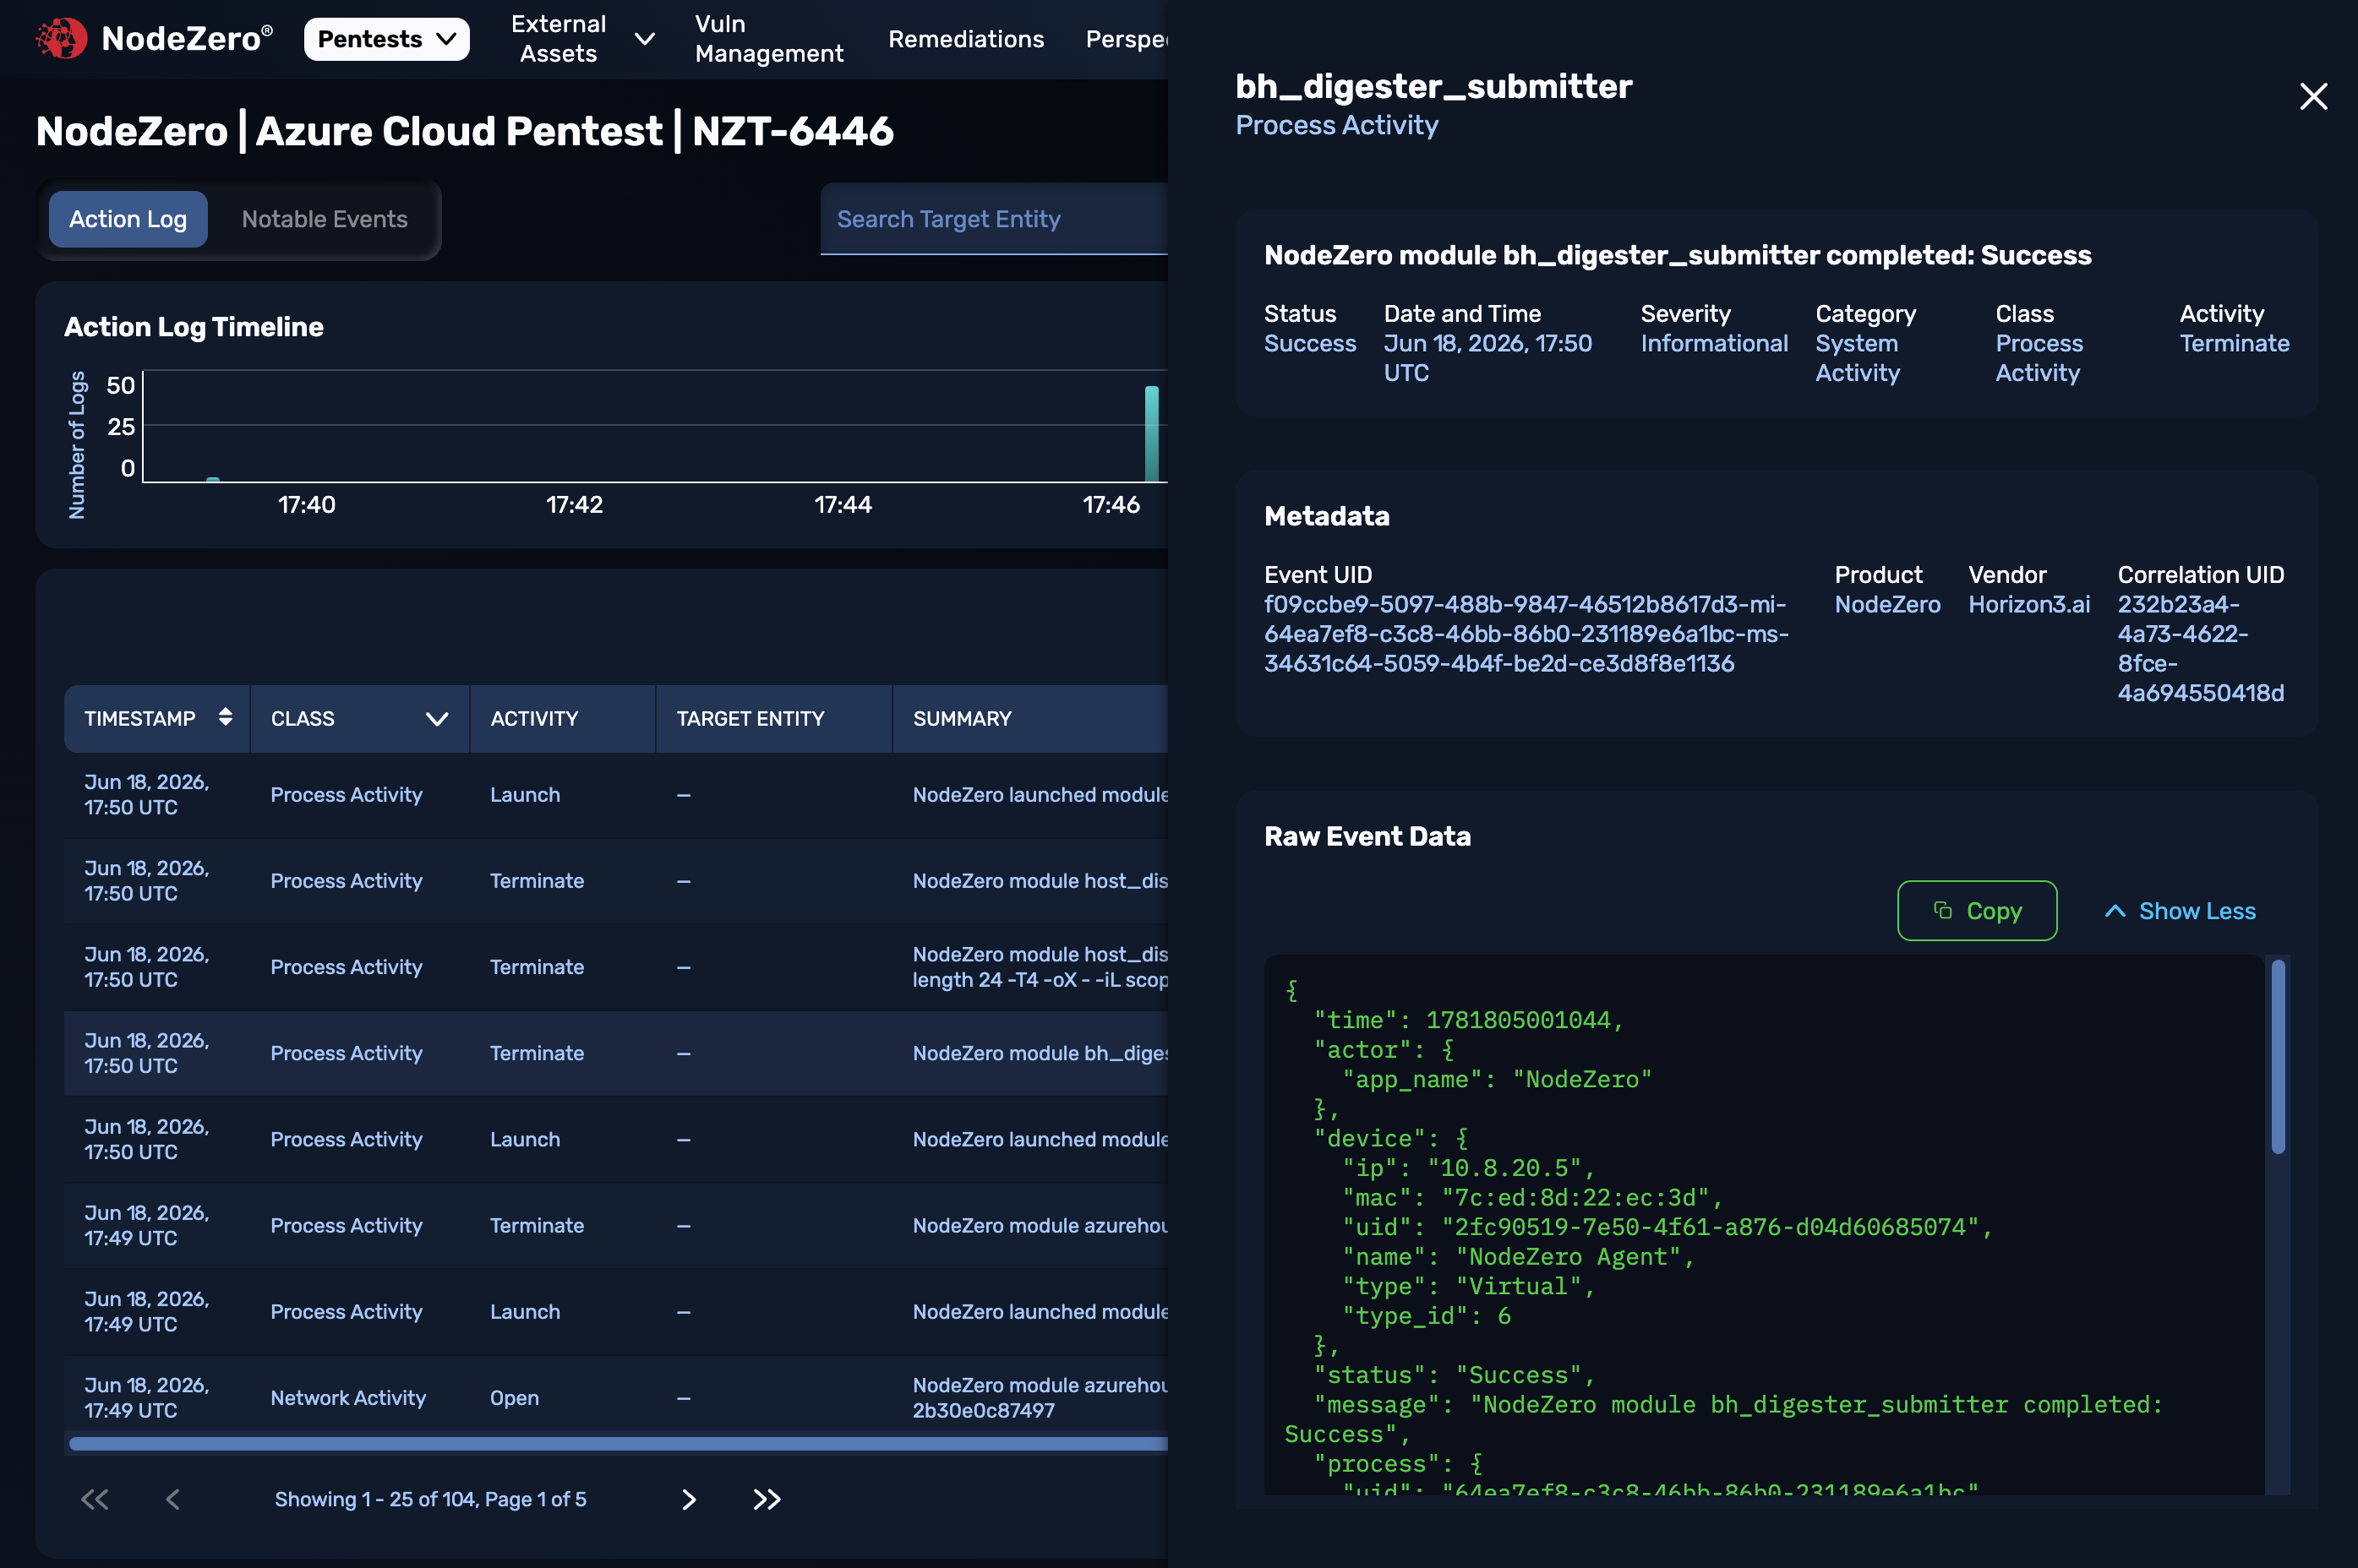Click the NodeZero product value in Metadata
The image size is (2358, 1568).
point(1886,605)
